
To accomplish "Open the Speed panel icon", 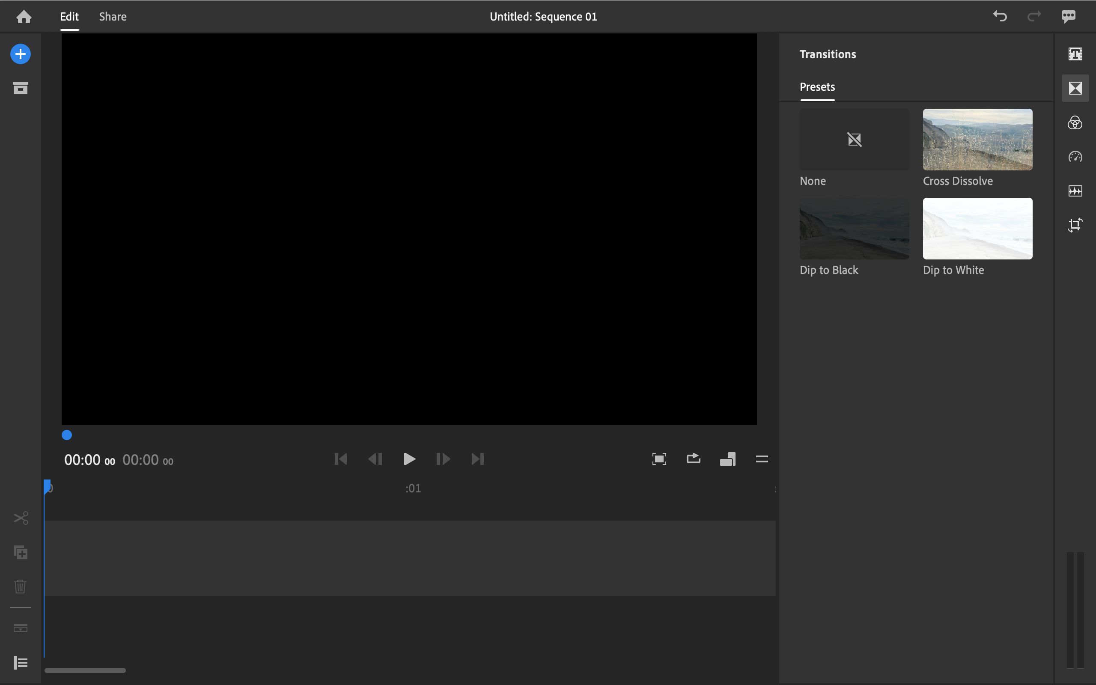I will click(x=1075, y=157).
